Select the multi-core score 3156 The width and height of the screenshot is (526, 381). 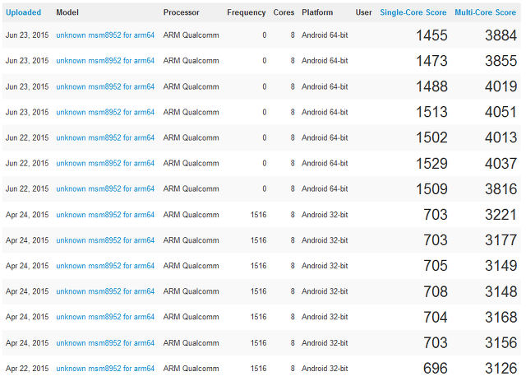click(501, 343)
